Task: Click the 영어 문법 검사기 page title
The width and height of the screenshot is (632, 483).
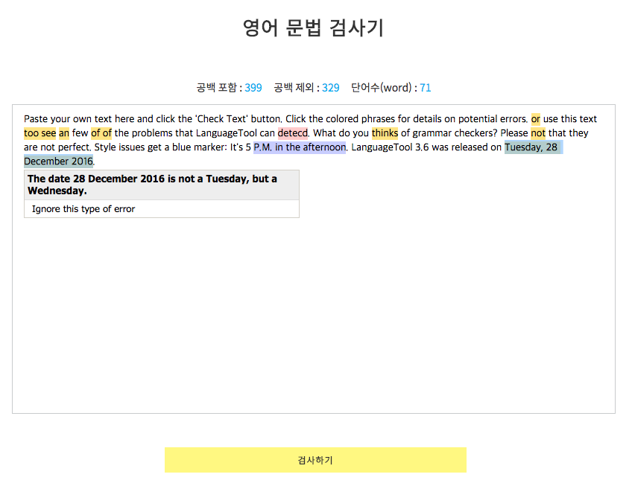Action: (314, 28)
